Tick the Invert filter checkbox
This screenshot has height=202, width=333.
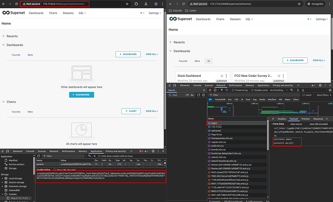[304, 95]
